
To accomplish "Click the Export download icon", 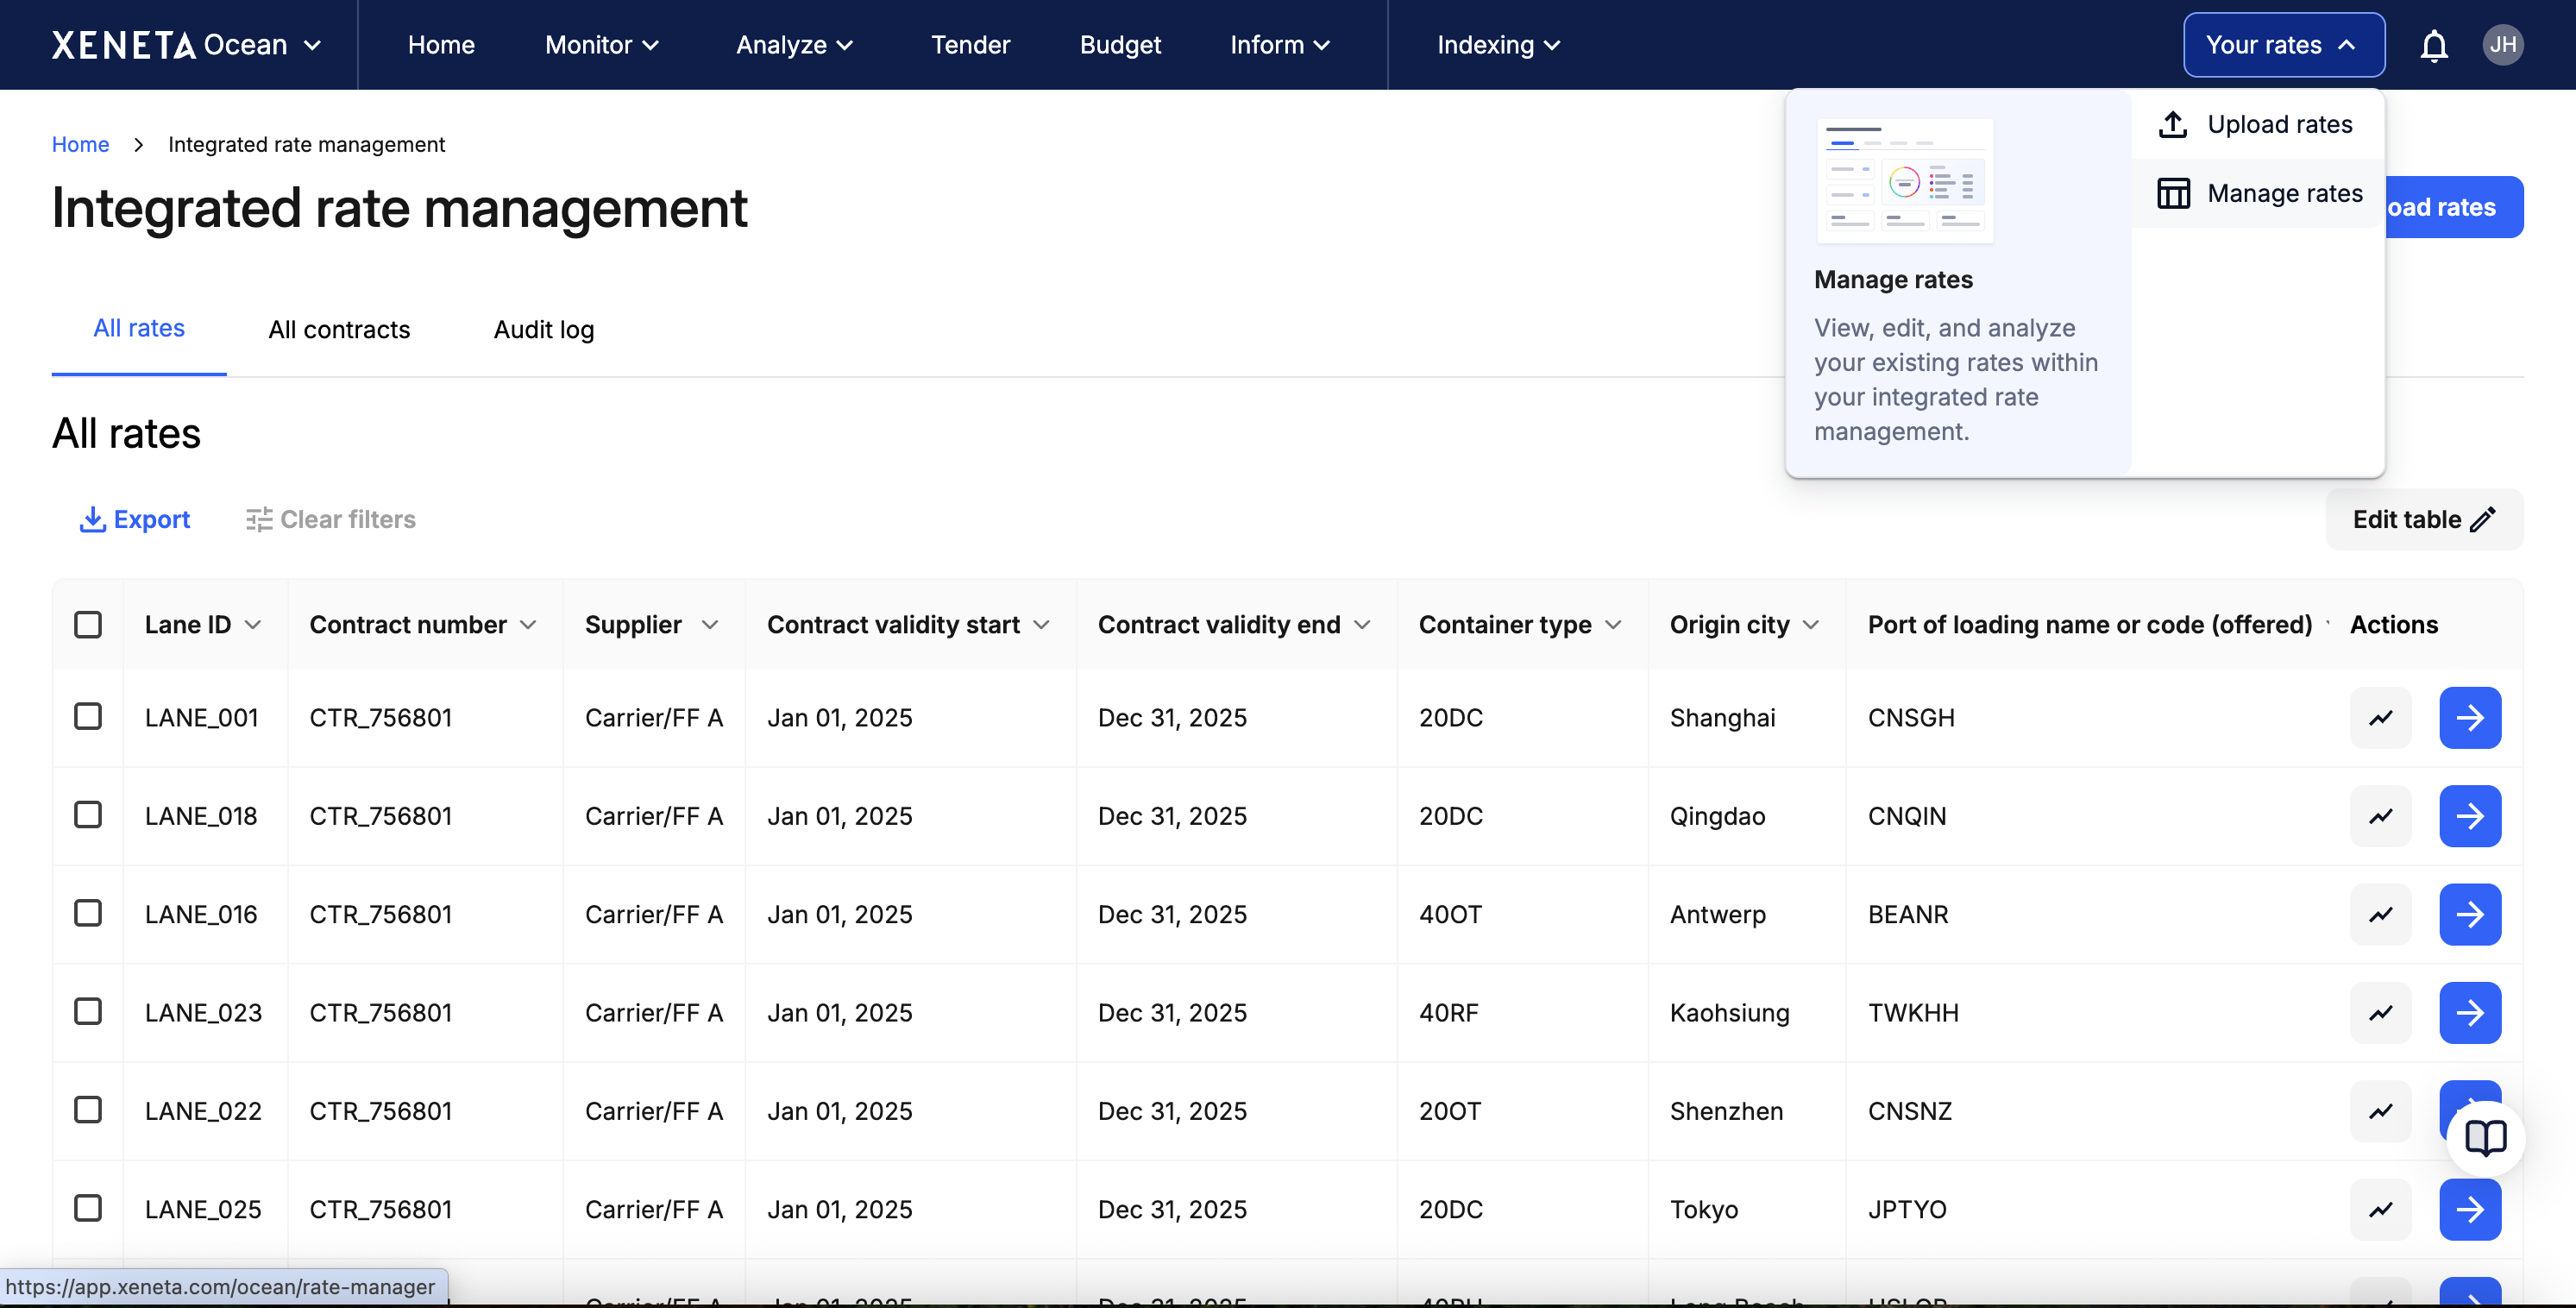I will coord(93,519).
